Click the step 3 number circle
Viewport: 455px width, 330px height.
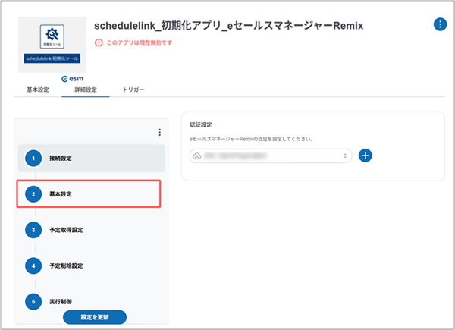tap(33, 230)
